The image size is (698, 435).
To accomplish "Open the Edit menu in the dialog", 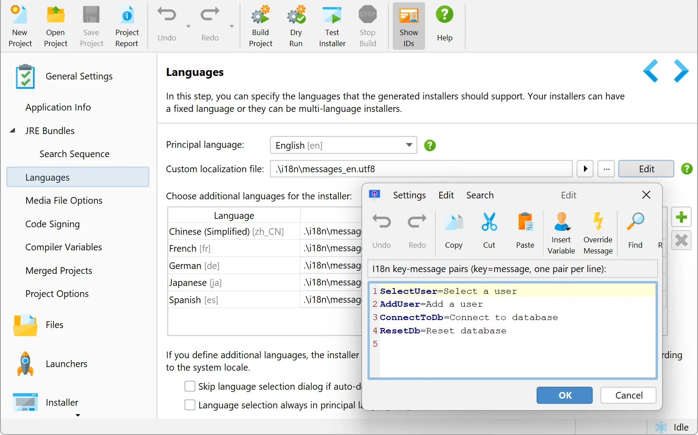I will tap(446, 195).
